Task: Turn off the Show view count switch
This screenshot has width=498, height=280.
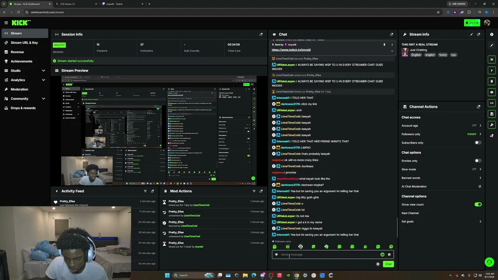Action: click(478, 205)
